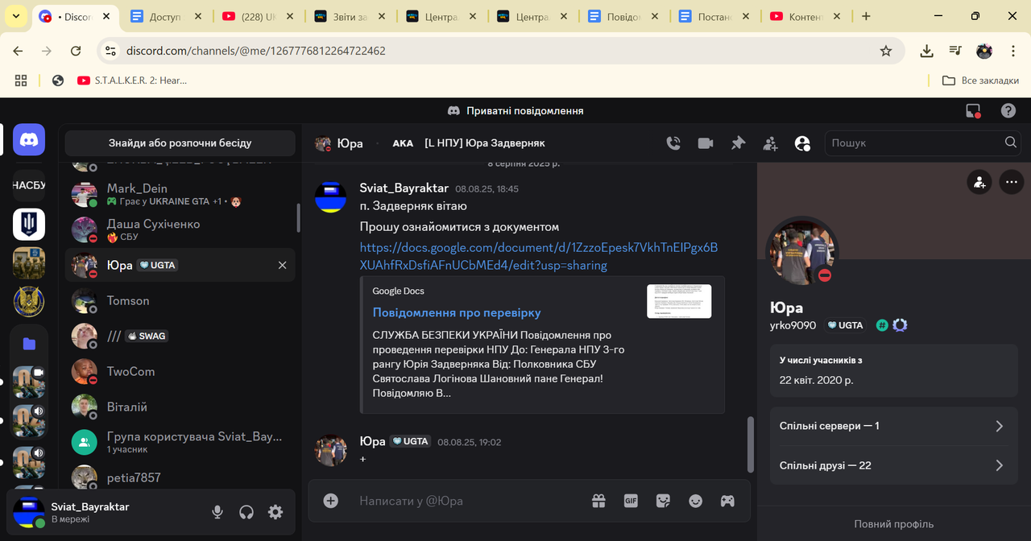Click Юра's large profile avatar
The image size is (1031, 541).
[x=802, y=251]
